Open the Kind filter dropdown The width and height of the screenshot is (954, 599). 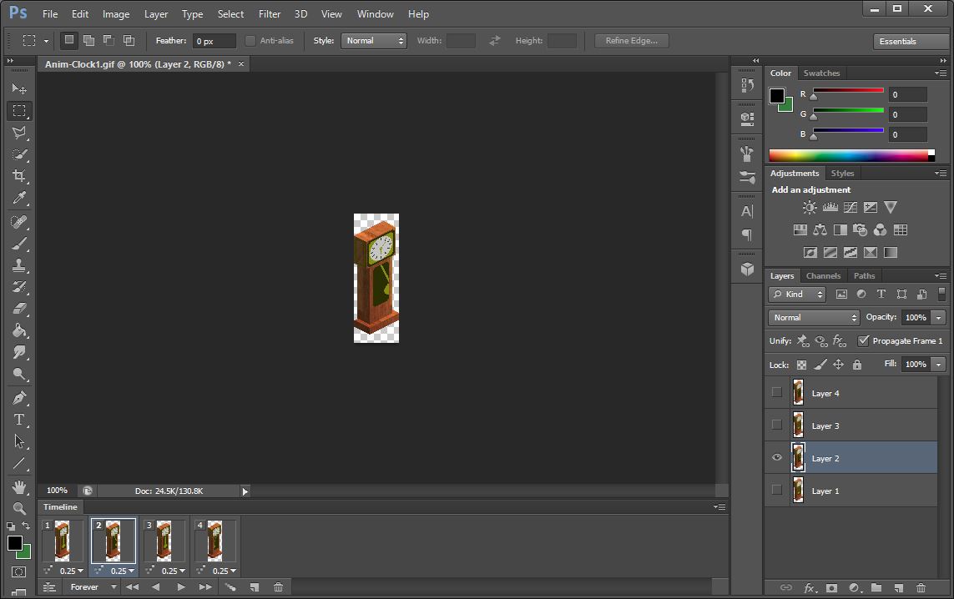click(x=797, y=294)
